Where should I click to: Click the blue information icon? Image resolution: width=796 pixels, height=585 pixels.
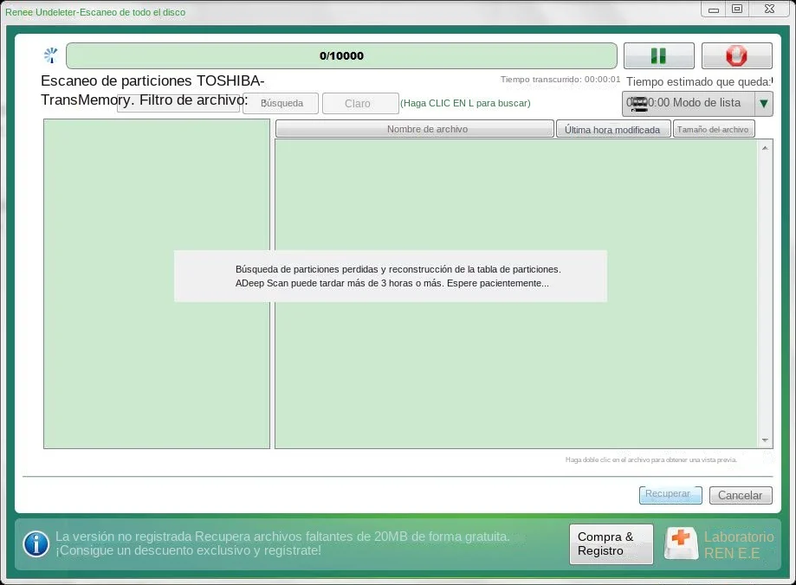pos(36,544)
